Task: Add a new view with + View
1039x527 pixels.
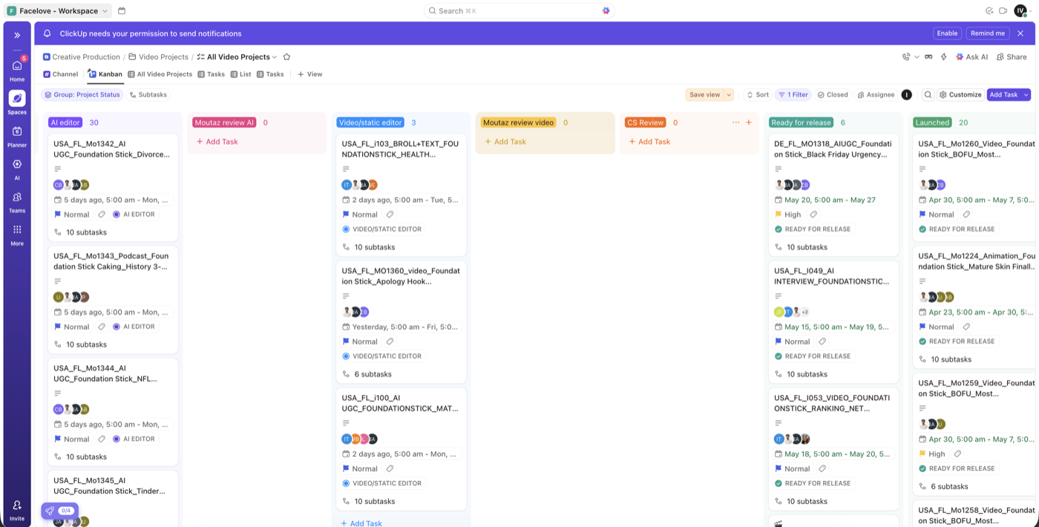Action: click(310, 74)
